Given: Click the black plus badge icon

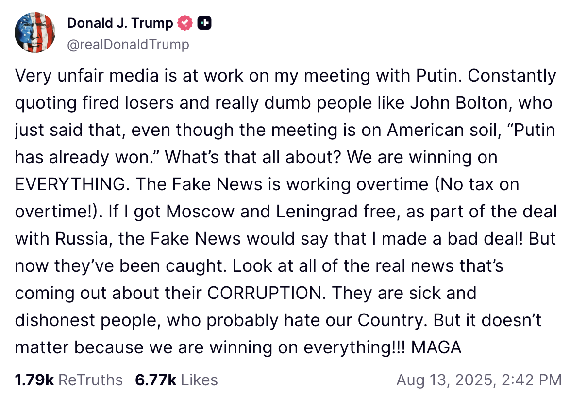Looking at the screenshot, I should pyautogui.click(x=204, y=23).
